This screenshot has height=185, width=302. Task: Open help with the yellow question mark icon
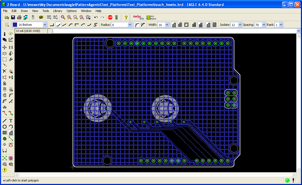[126, 18]
